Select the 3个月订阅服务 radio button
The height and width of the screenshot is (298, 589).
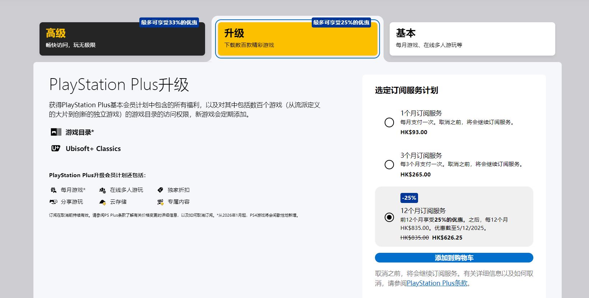[x=389, y=165]
